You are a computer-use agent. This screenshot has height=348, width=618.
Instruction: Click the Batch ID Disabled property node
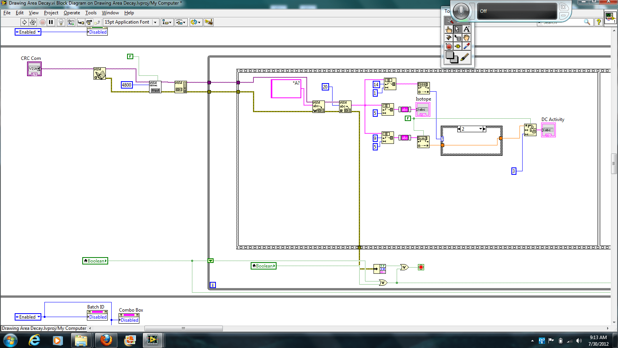[x=97, y=314]
